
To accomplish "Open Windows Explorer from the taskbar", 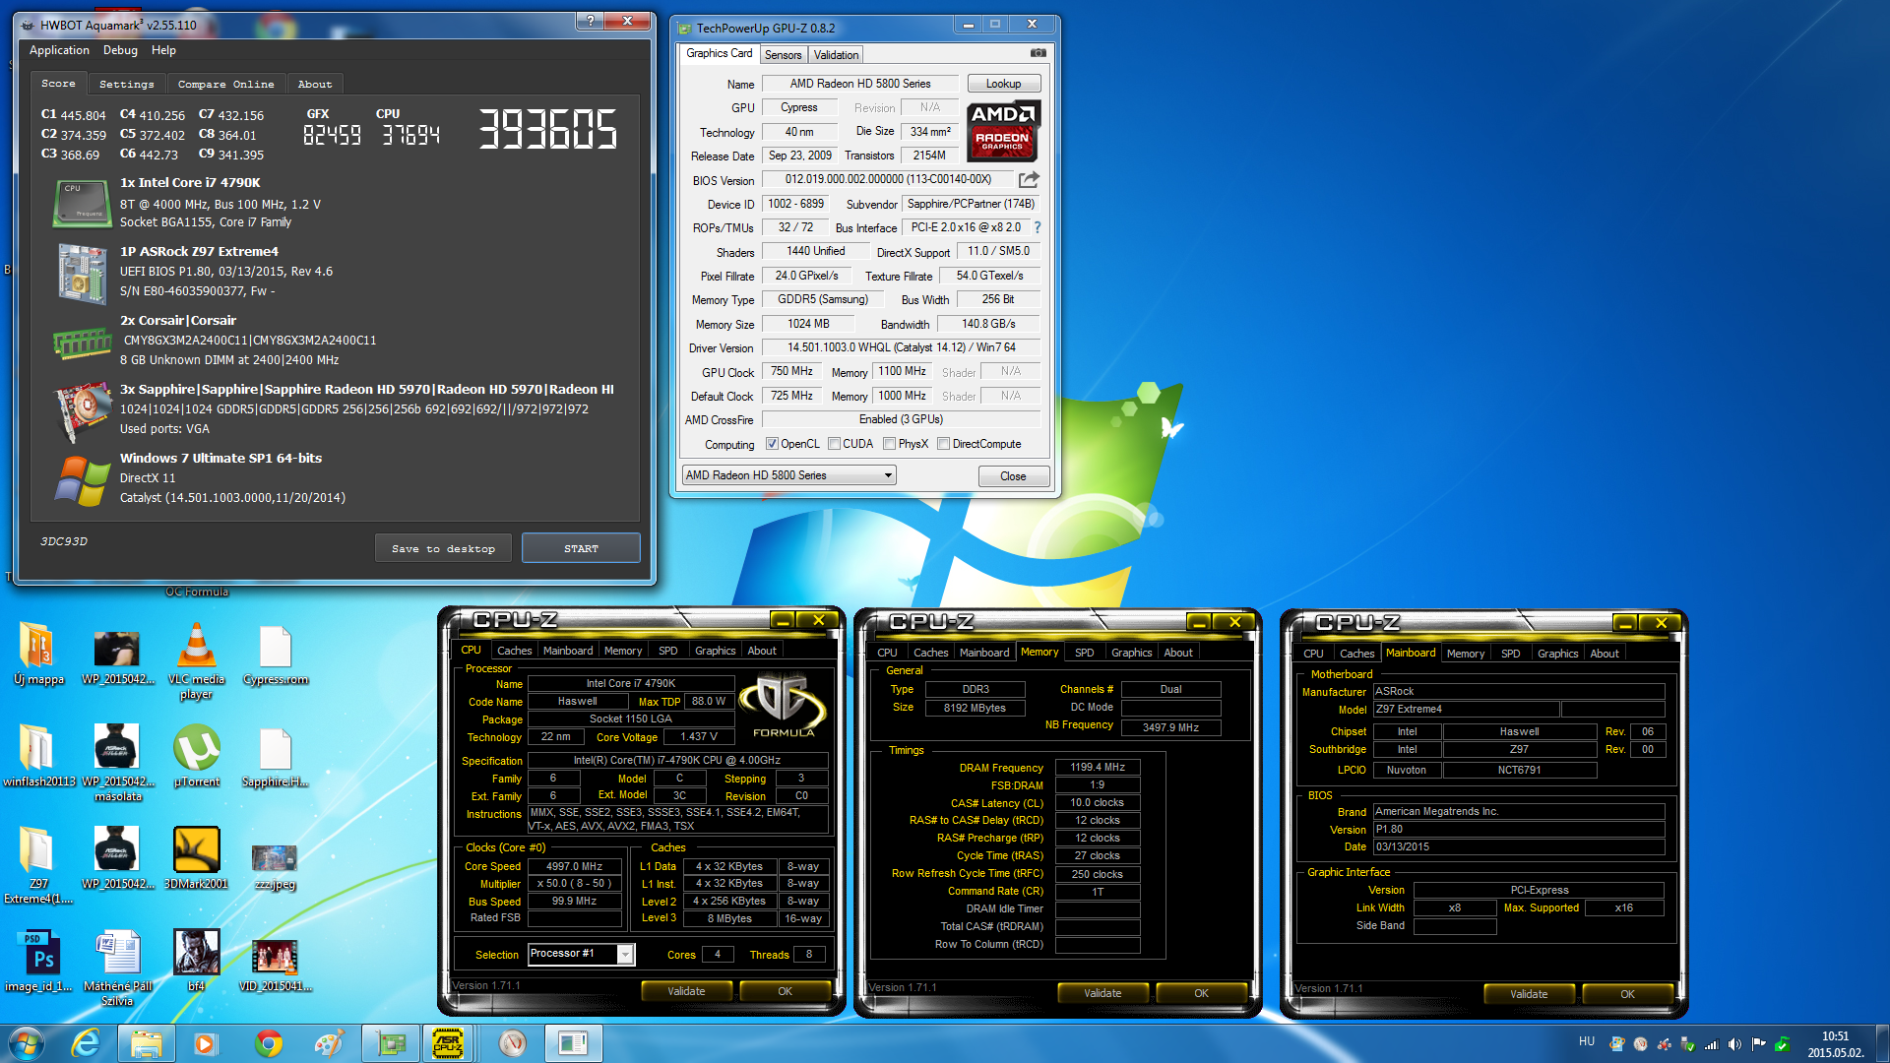I will click(146, 1042).
